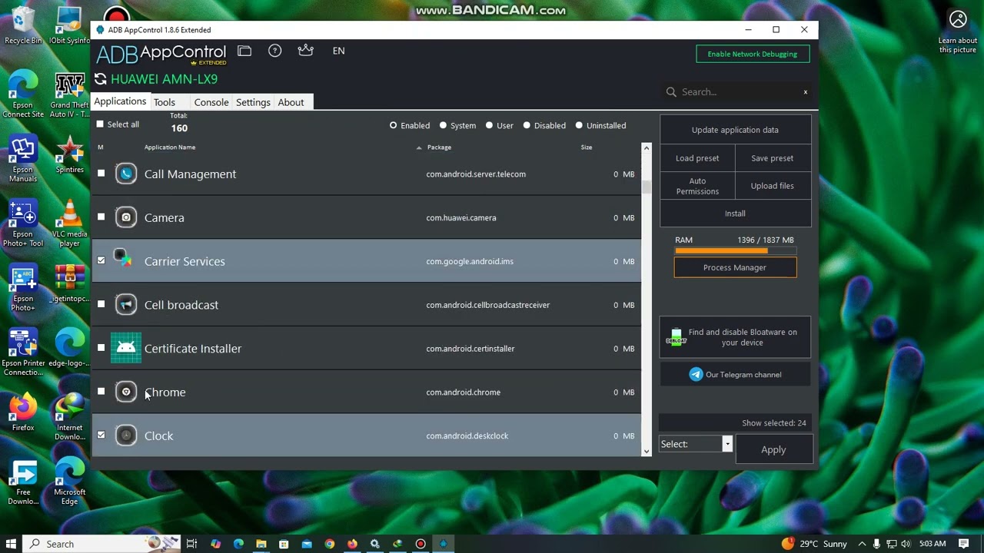Click the Apply button
The width and height of the screenshot is (984, 553).
(773, 450)
